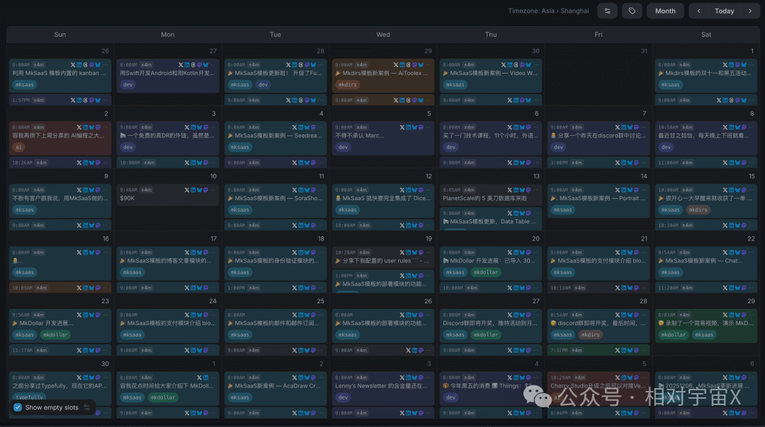Image resolution: width=765 pixels, height=427 pixels.
Task: Click dev tag on MkSaaS模板更新啦 post
Action: tap(263, 85)
